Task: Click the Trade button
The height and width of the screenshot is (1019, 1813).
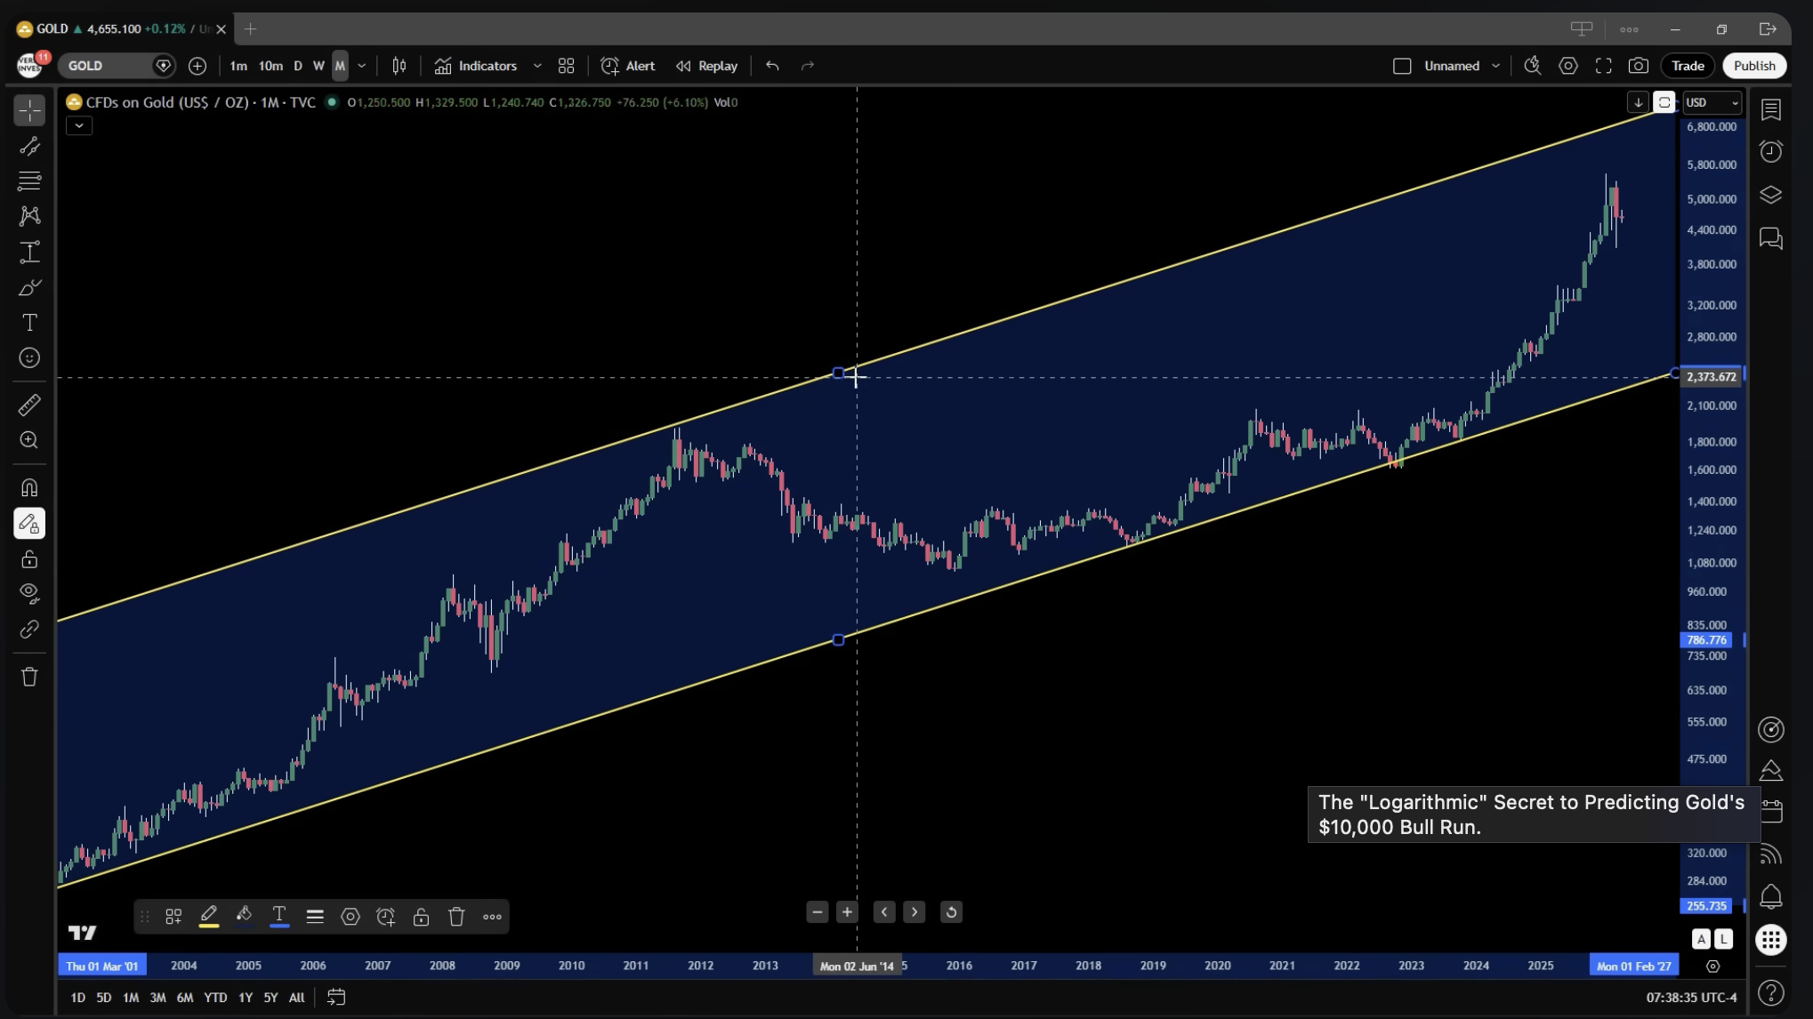Action: pos(1687,66)
